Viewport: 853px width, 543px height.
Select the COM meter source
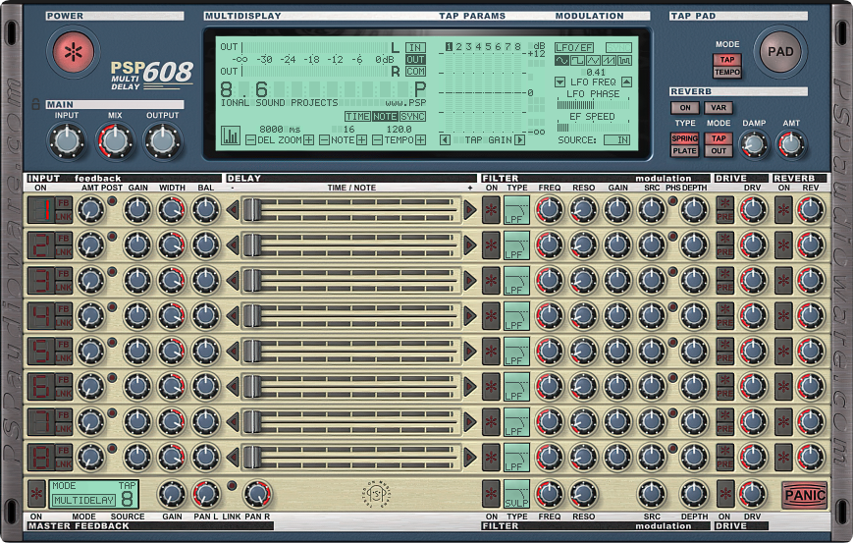tap(415, 72)
